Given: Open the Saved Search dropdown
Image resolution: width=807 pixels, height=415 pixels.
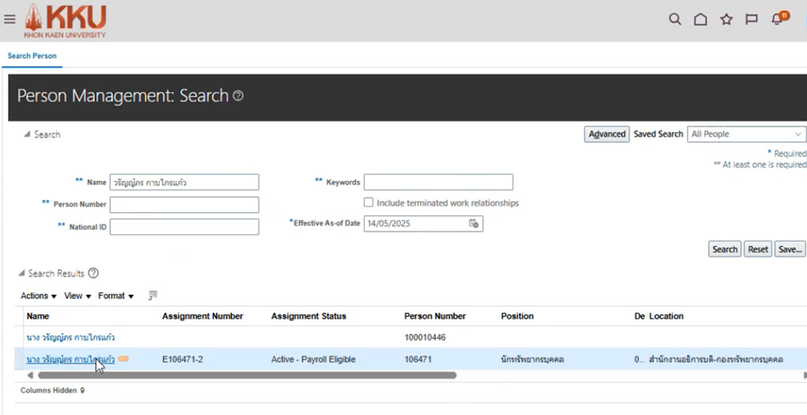Looking at the screenshot, I should point(746,134).
